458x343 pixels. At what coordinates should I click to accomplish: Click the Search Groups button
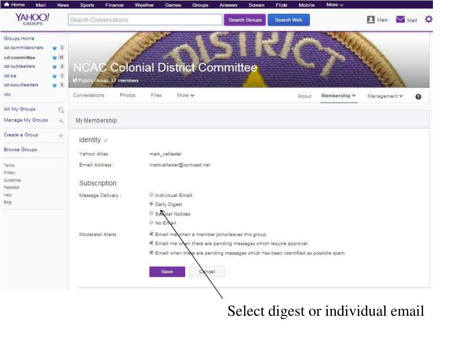(x=245, y=20)
